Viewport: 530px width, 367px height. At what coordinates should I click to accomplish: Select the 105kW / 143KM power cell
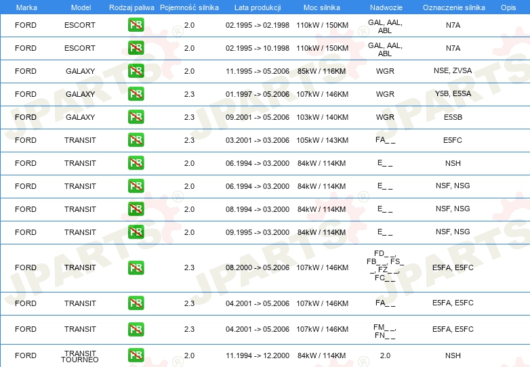pos(323,140)
